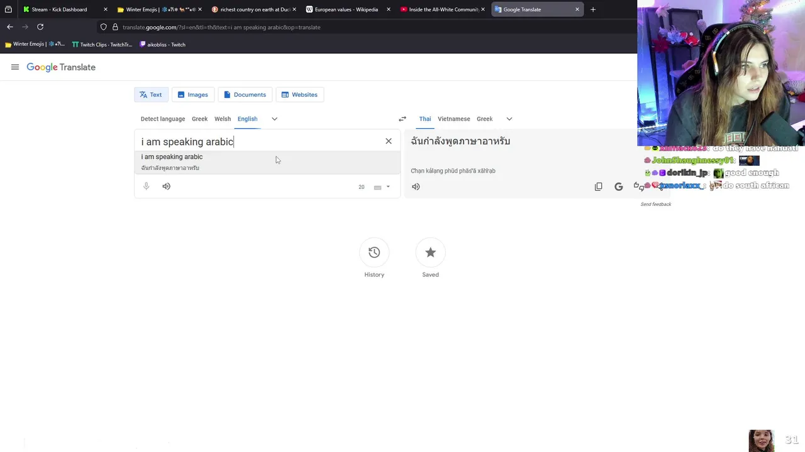Click into the source text input field

pos(258,142)
